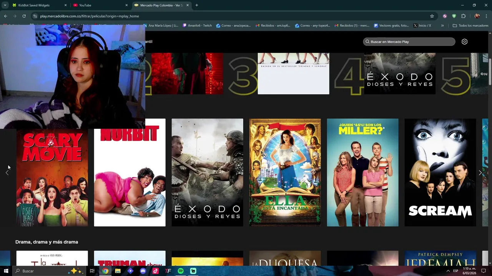
Task: Open top-ranked number 4 Éxodo poster
Action: [x=400, y=74]
